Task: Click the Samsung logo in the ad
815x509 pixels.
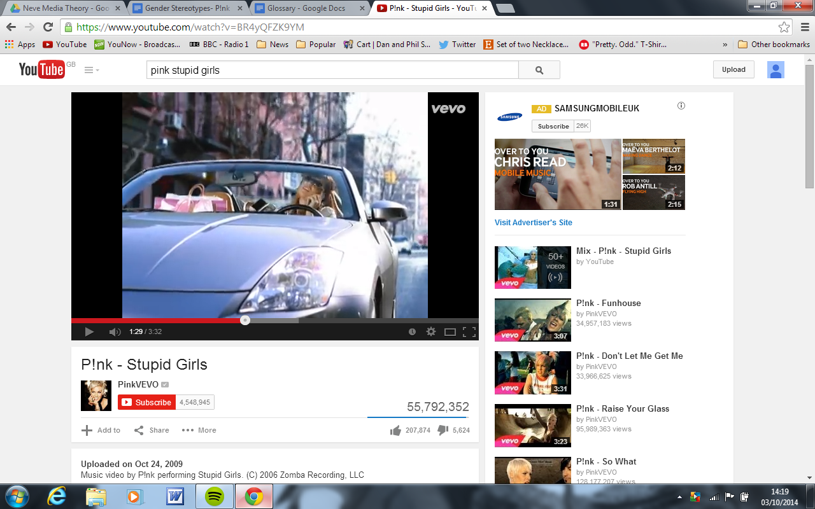Action: coord(510,116)
